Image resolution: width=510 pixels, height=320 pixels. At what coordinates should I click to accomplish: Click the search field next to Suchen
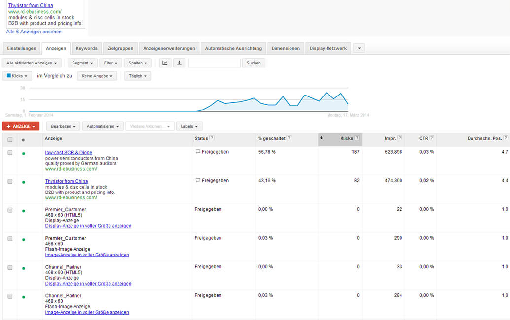coord(215,63)
